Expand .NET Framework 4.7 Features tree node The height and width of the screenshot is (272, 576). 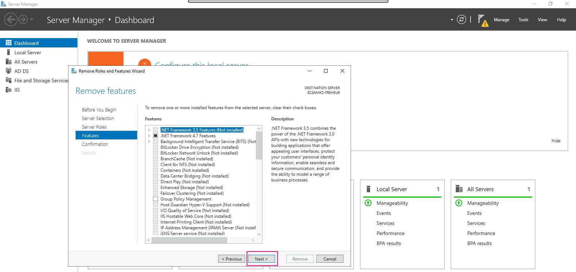click(x=149, y=136)
